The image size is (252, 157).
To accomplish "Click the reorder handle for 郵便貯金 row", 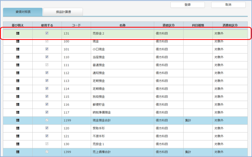I will point(18,104).
